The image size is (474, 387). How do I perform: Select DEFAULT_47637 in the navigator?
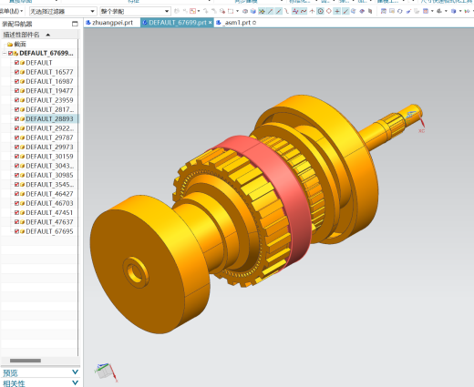pyautogui.click(x=49, y=222)
